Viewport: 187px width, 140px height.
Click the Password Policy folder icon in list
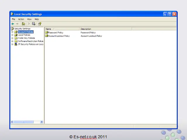[x=47, y=32]
